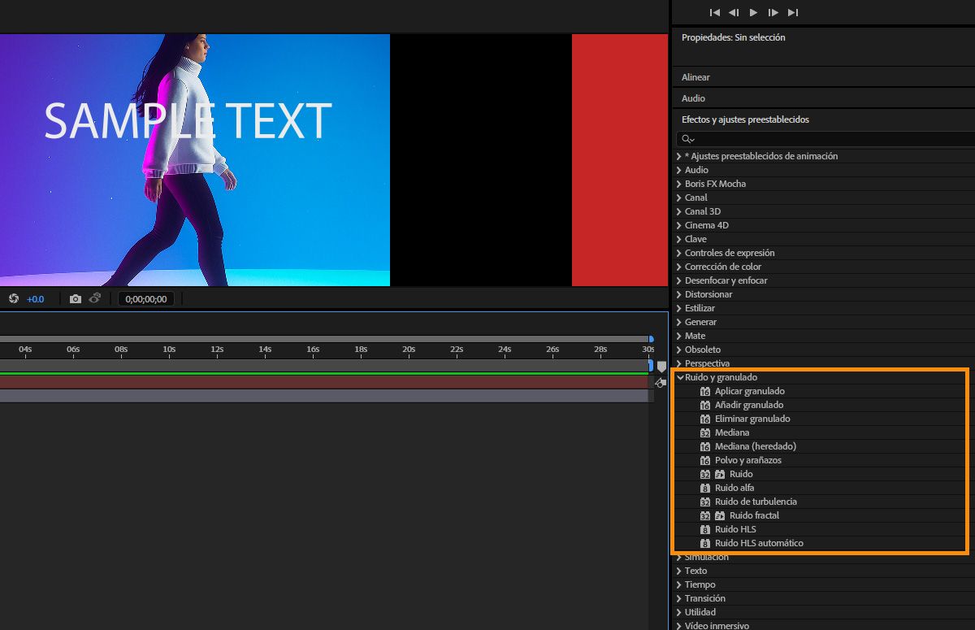Click the 0;00;00;00 timecode display
Viewport: 975px width, 630px height.
point(146,299)
